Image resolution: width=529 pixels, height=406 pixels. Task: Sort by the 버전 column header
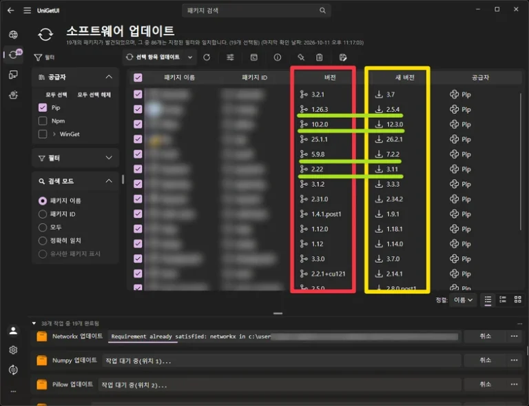330,78
